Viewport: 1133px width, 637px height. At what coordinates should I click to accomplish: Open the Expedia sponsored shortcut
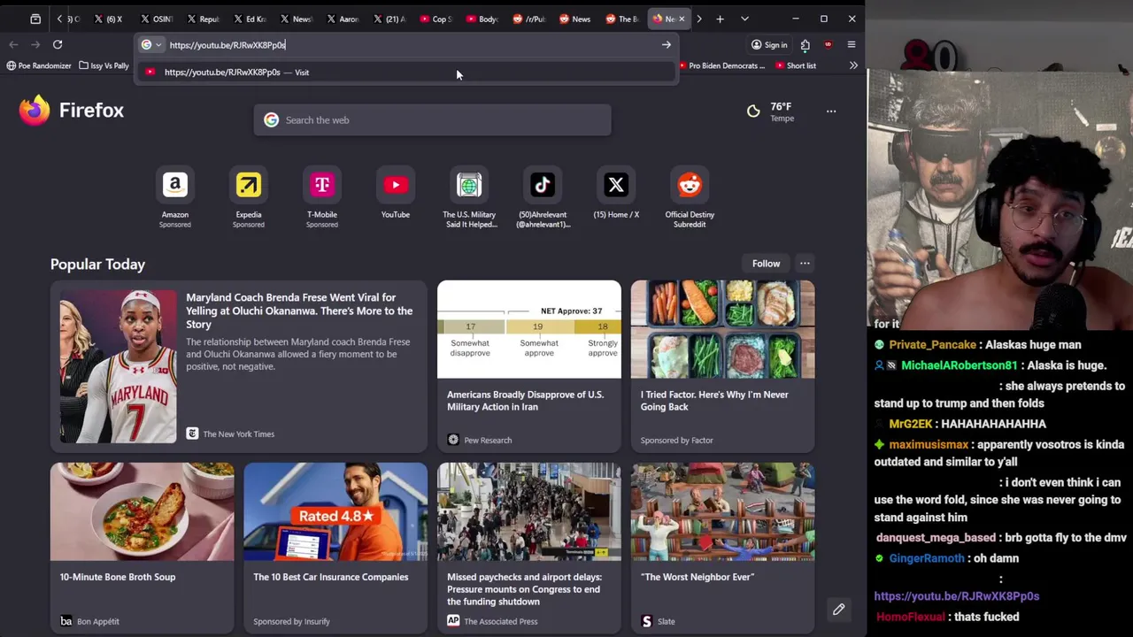click(x=249, y=196)
